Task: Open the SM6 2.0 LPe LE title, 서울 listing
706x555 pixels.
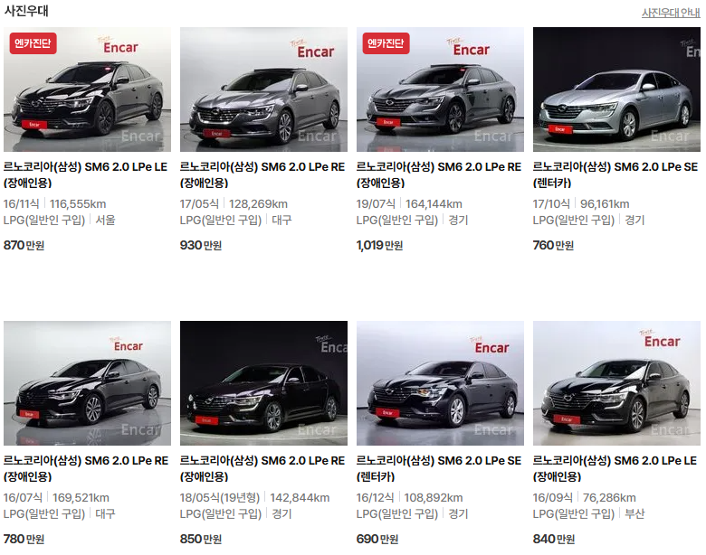Action: pyautogui.click(x=86, y=174)
